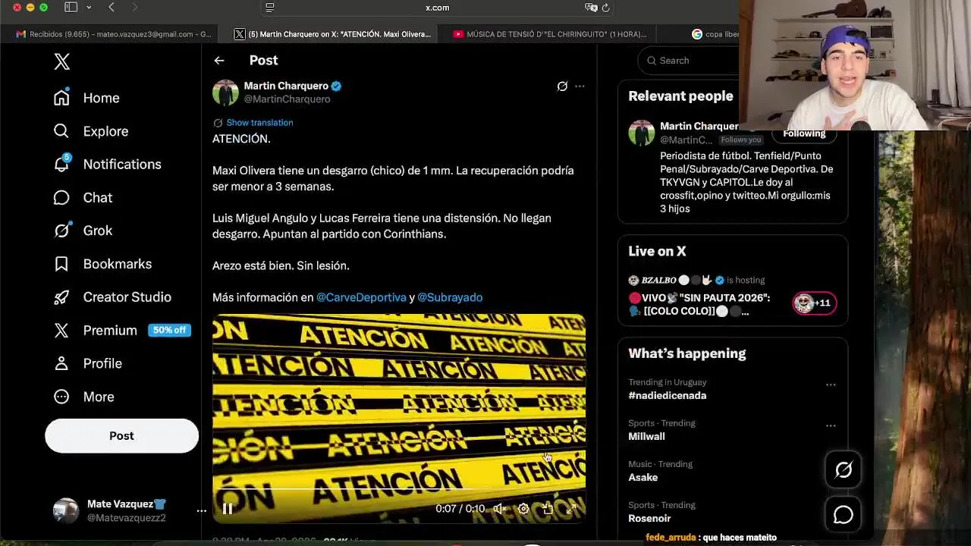
Task: Click the Creator Studio rocket icon
Action: [61, 297]
